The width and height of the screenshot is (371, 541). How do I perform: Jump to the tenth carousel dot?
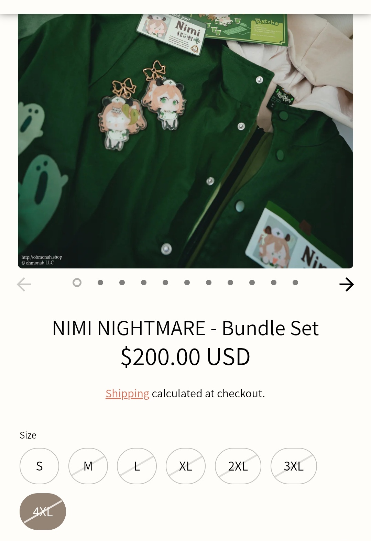tap(274, 283)
